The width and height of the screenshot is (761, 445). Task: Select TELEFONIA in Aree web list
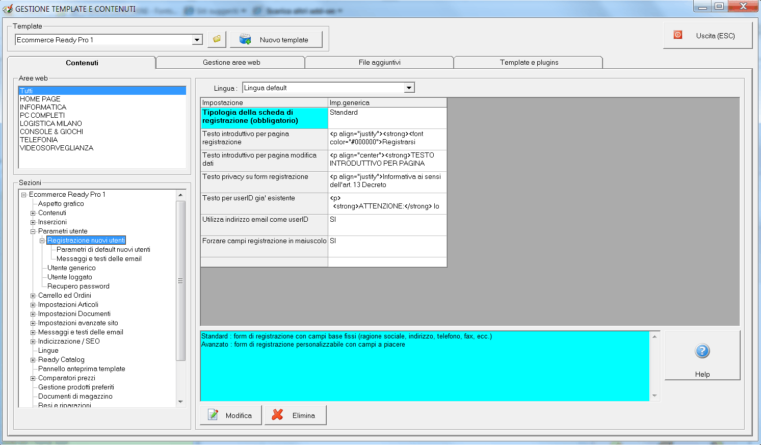pyautogui.click(x=102, y=140)
